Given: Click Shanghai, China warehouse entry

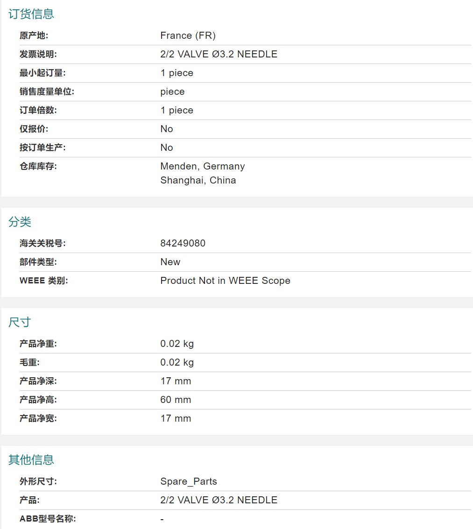Looking at the screenshot, I should tap(198, 180).
